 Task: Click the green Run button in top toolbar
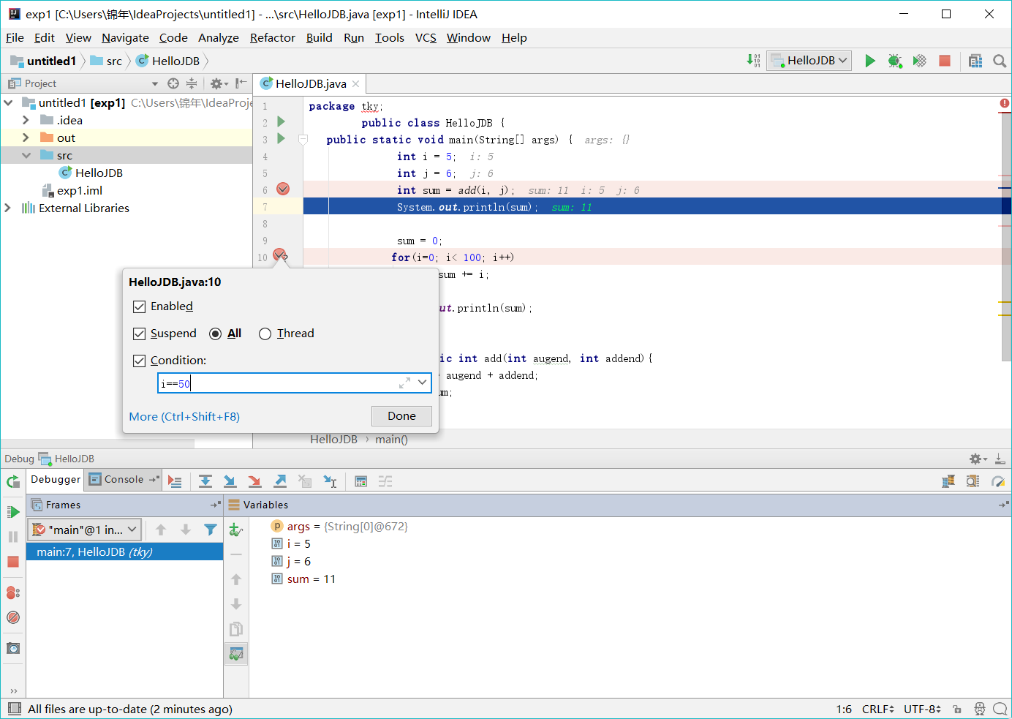869,61
